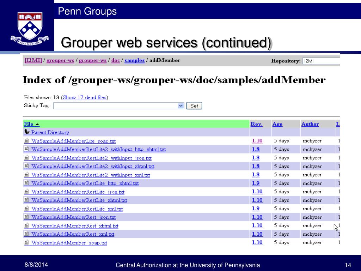Image resolution: width=361 pixels, height=271 pixels.
Task: Click the doc breadcrumb link
Action: pos(116,60)
